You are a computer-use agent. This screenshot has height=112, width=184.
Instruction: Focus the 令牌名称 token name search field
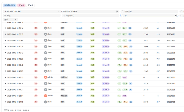149,11
